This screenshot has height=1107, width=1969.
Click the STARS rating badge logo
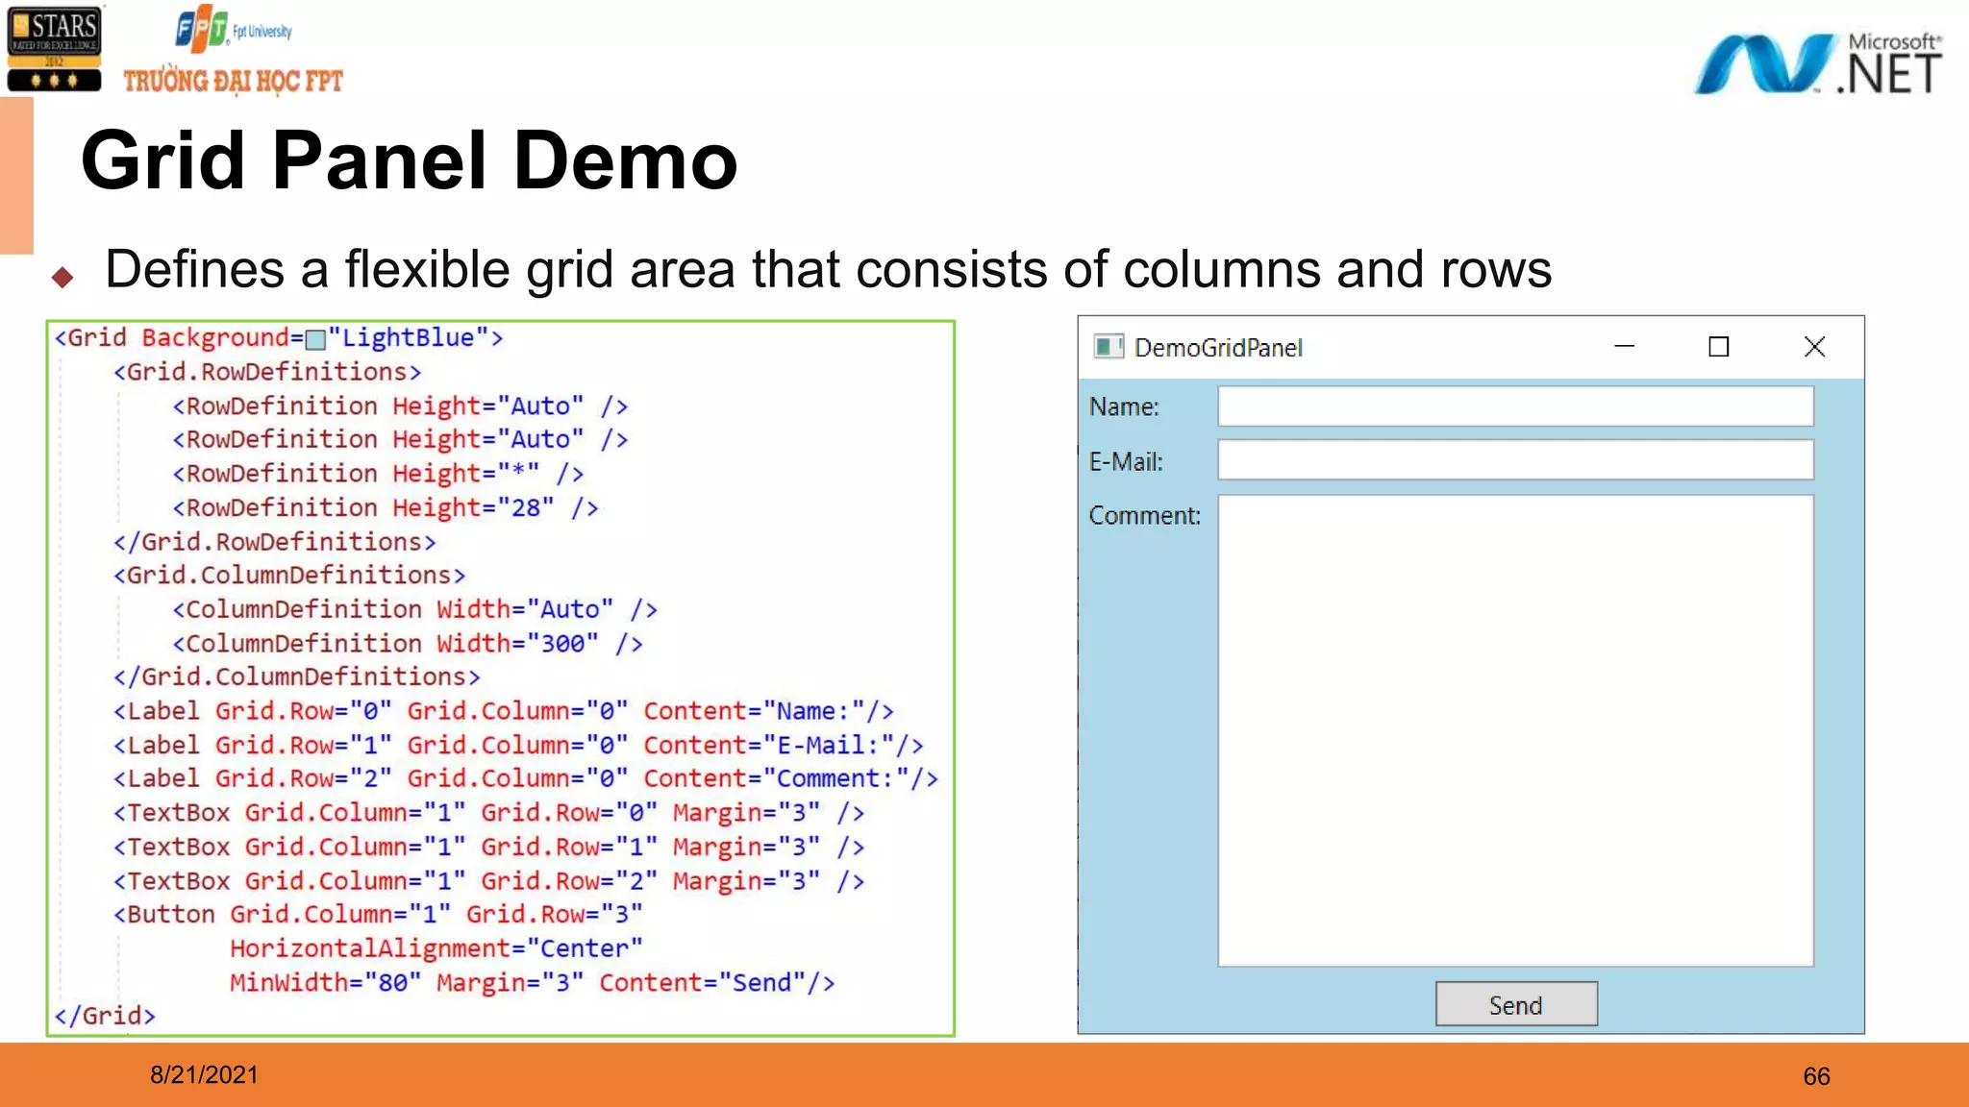click(54, 48)
